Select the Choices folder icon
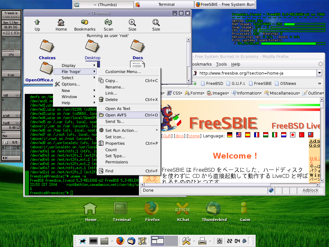 coord(47,46)
